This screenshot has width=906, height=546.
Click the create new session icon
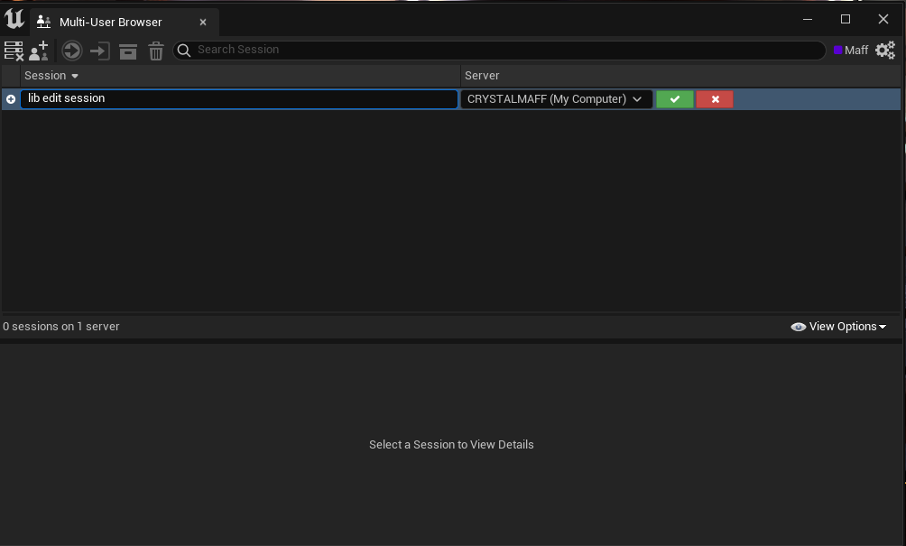(x=38, y=51)
